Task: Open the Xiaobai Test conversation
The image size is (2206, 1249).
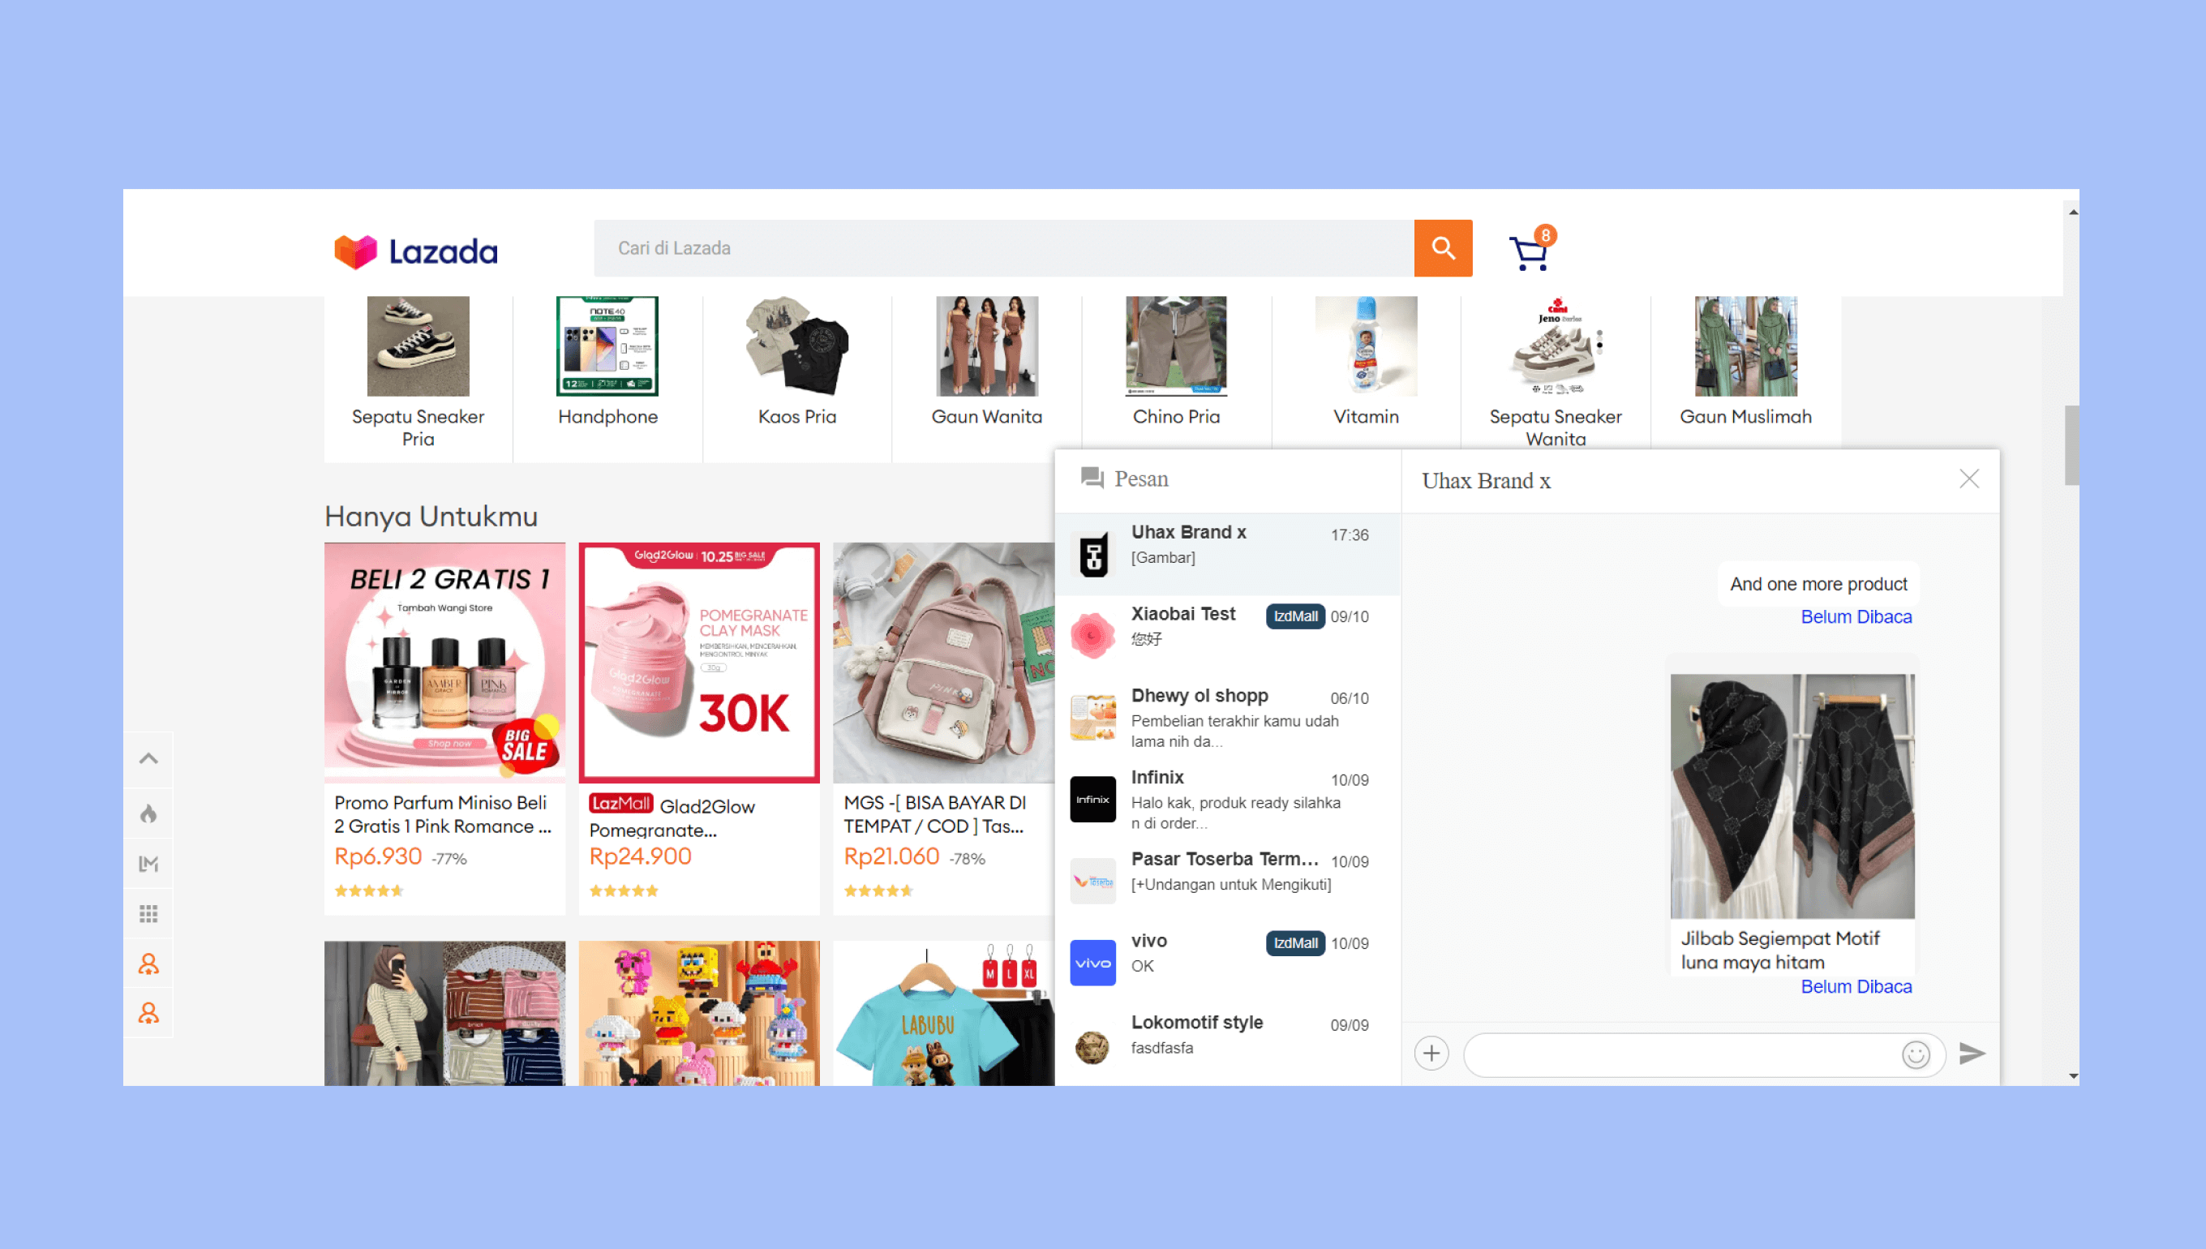Action: 1227,635
